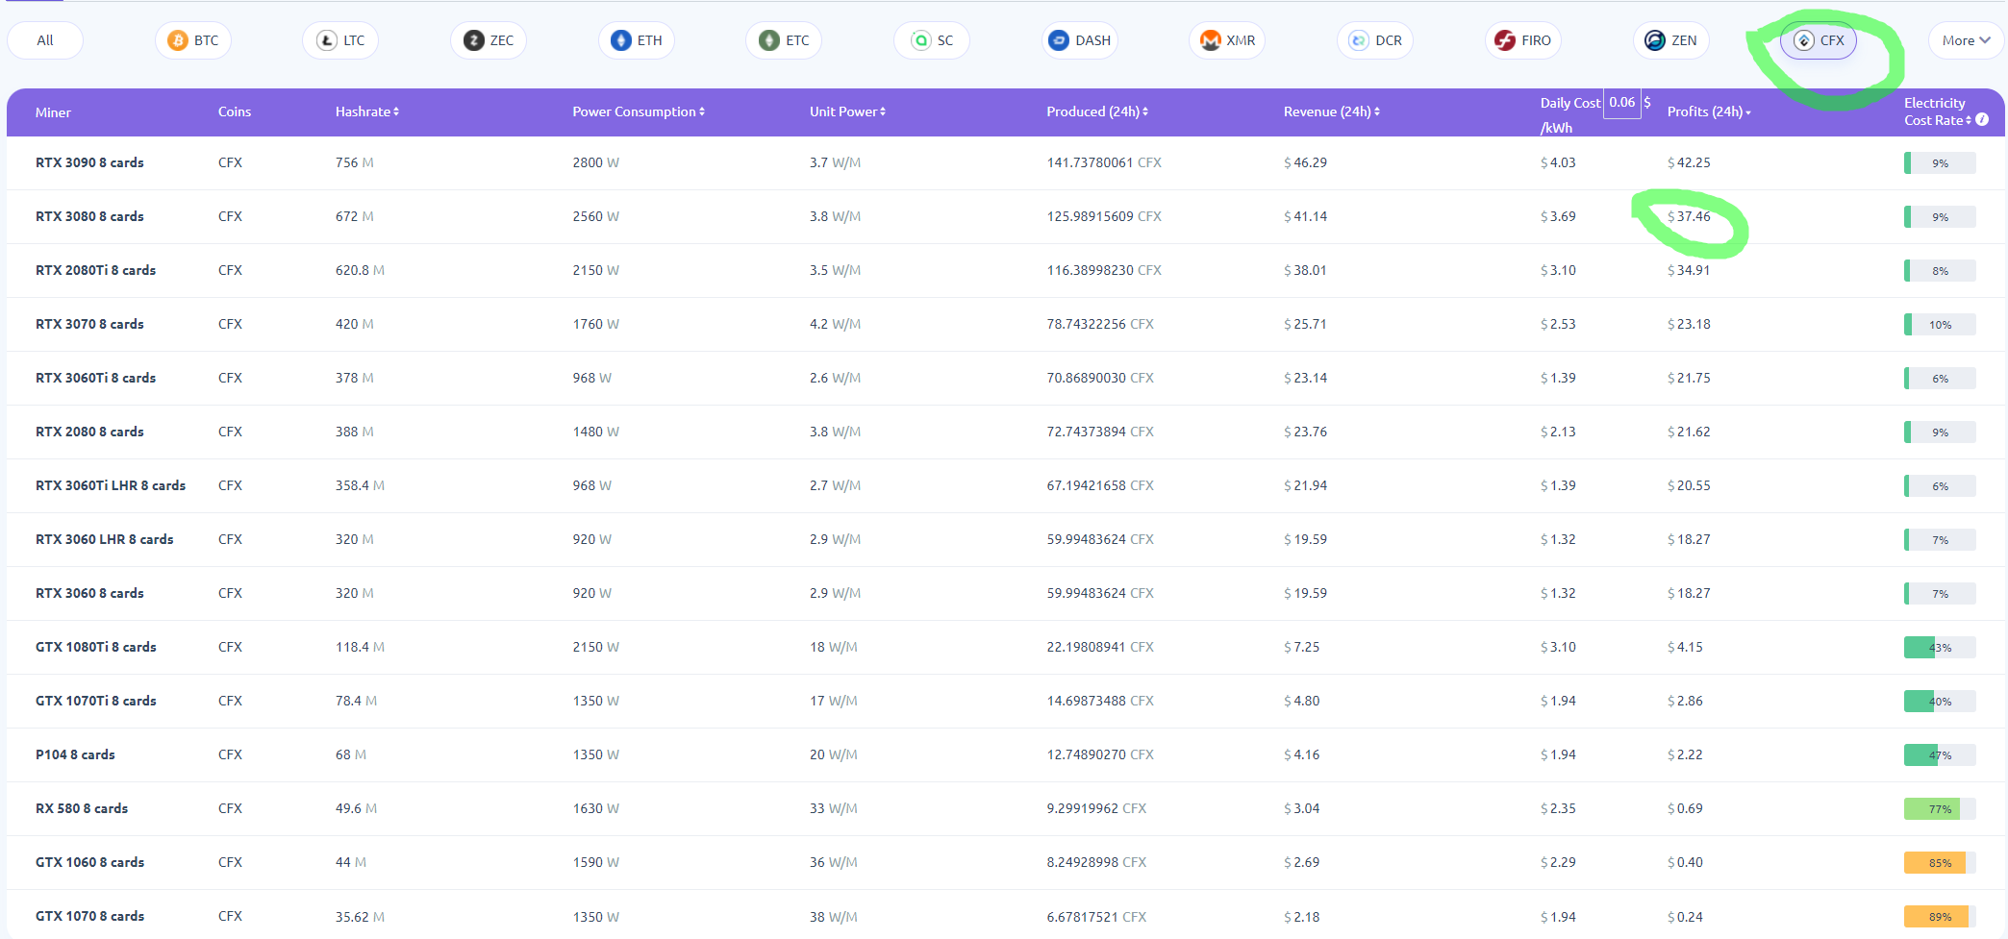This screenshot has height=939, width=2008.
Task: Sort table by Profits (24h)
Action: click(1709, 111)
